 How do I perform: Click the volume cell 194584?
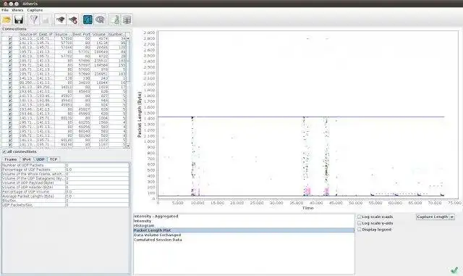(99, 65)
